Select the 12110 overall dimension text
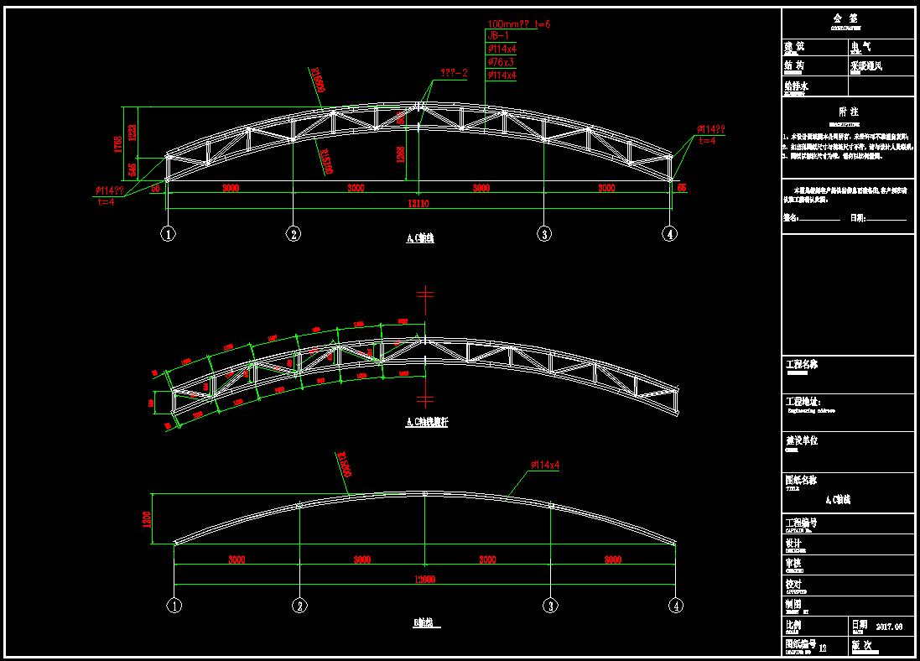Viewport: 920px width, 661px height. (x=418, y=203)
